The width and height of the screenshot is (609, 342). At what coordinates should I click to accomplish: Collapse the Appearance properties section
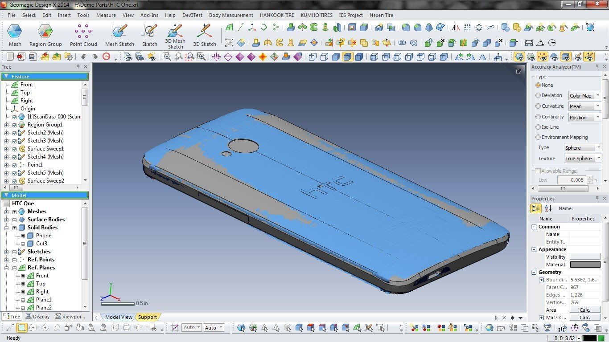pos(534,249)
